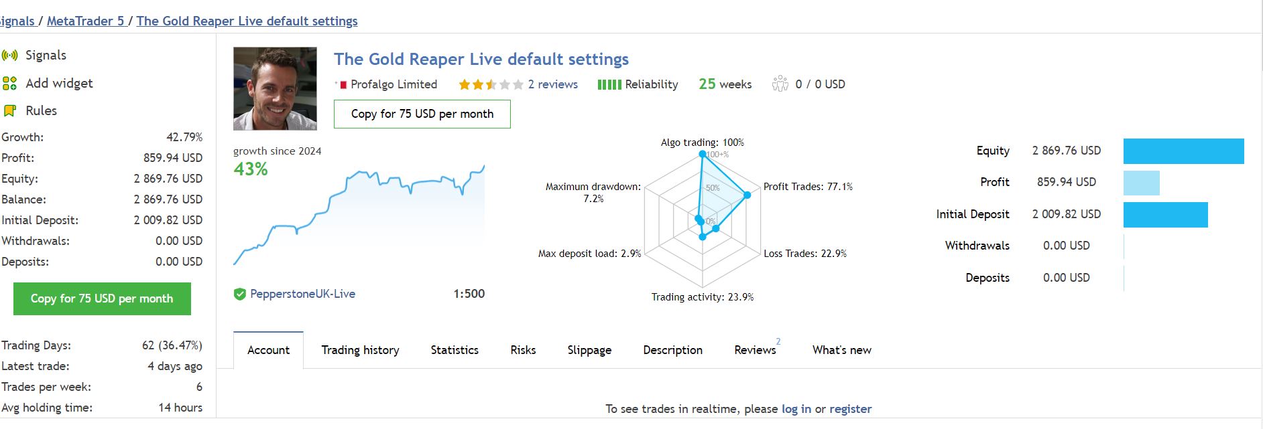This screenshot has height=429, width=1263.
Task: Click the Add widget icon
Action: (9, 83)
